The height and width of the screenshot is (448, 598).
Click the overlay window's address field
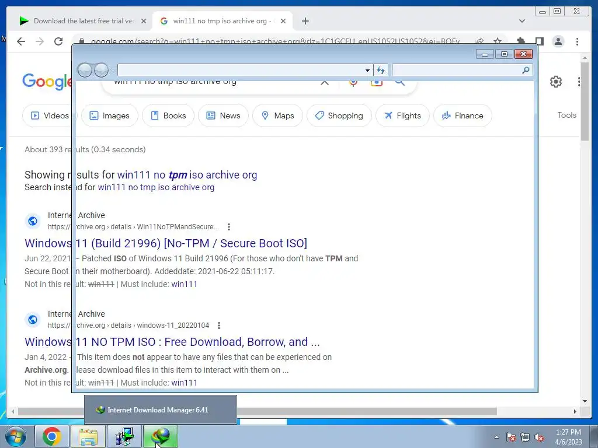point(241,70)
